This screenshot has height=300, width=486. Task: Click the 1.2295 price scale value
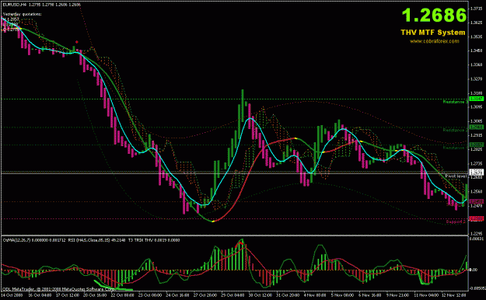pos(476,234)
